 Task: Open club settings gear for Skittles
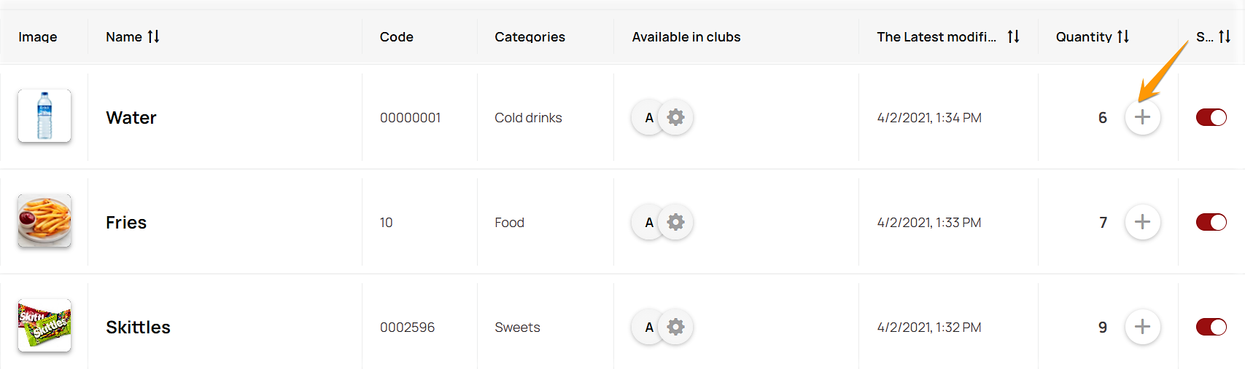tap(676, 327)
